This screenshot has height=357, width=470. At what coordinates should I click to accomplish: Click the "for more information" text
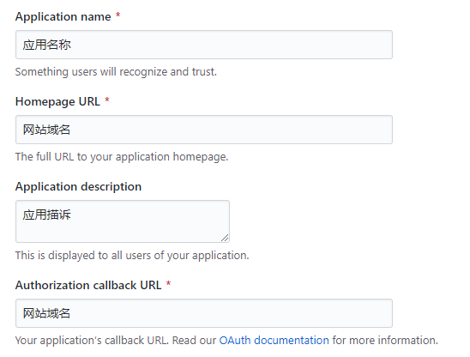(x=385, y=340)
